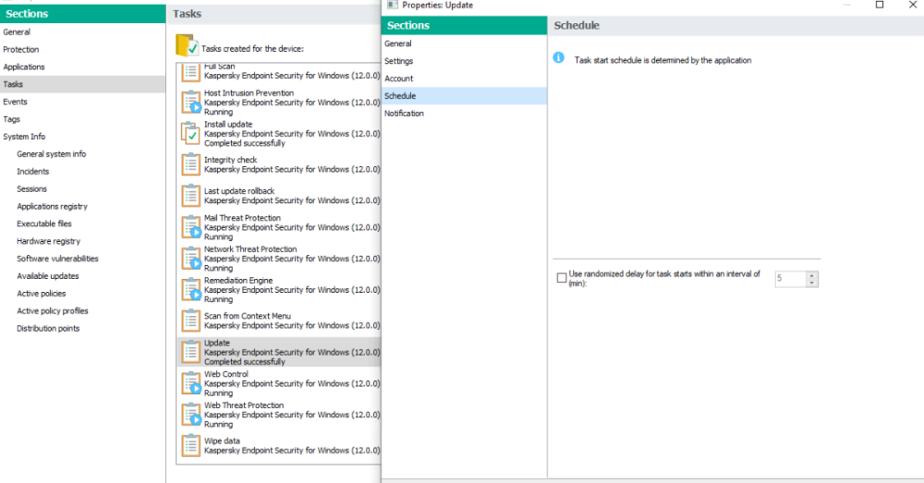924x483 pixels.
Task: Click the Scan from Context Menu task icon
Action: point(190,320)
